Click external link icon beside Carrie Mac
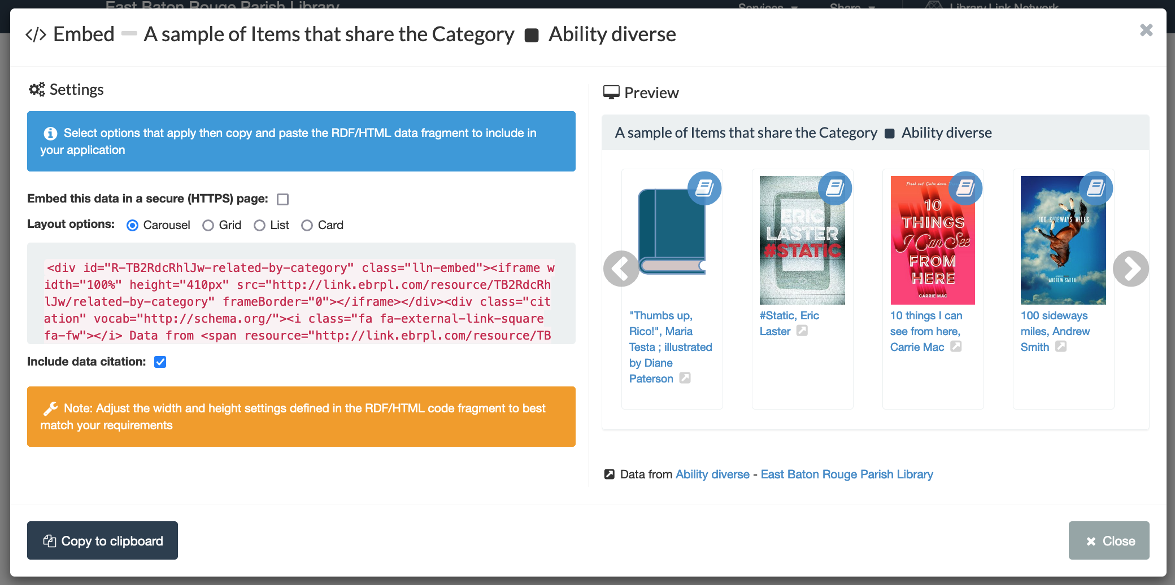Image resolution: width=1175 pixels, height=585 pixels. [956, 346]
